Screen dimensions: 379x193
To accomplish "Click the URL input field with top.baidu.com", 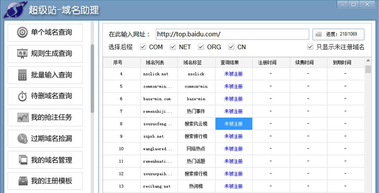I will (x=232, y=34).
